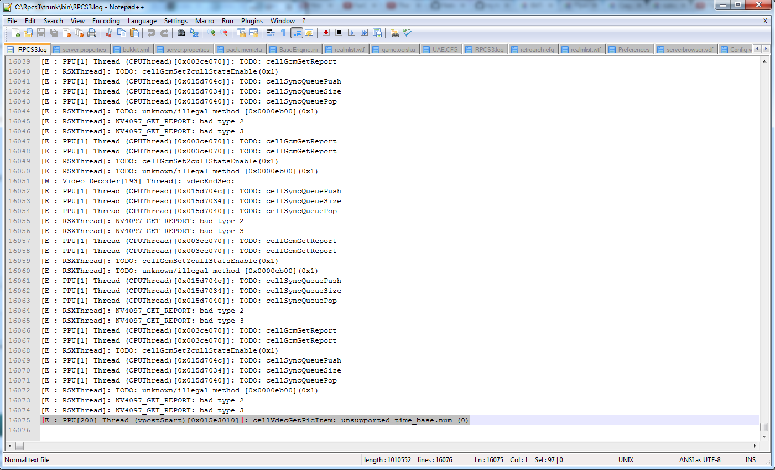Click the Play macro icon
775x470 pixels.
pyautogui.click(x=351, y=33)
